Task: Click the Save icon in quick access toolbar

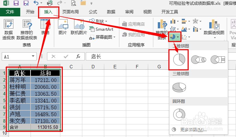Action: pos(16,3)
